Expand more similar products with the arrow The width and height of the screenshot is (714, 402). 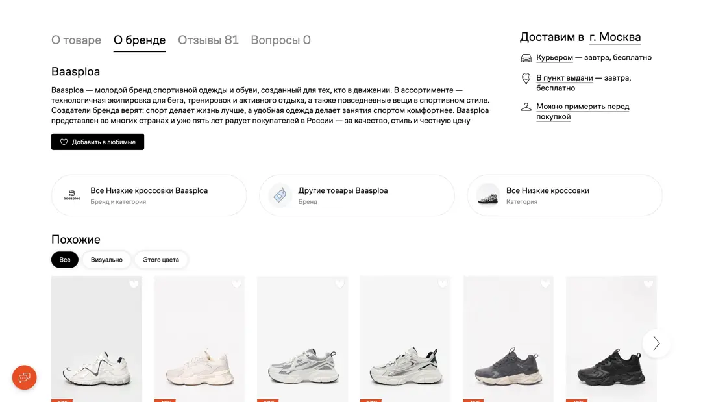coord(656,343)
